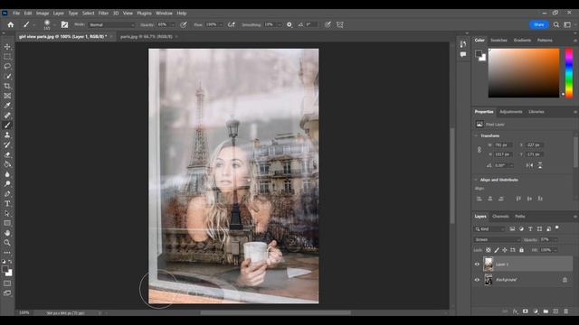
Task: Select the Blur tool
Action: point(7,174)
